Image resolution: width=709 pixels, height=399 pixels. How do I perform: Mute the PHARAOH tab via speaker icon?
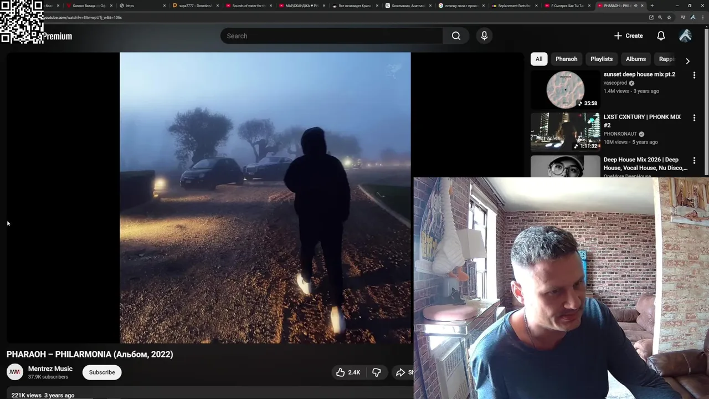(635, 6)
